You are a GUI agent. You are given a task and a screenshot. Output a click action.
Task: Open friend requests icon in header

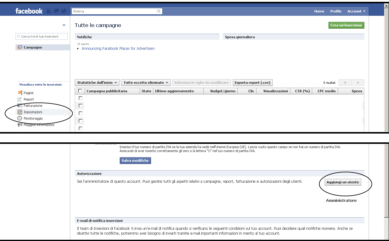pos(49,11)
